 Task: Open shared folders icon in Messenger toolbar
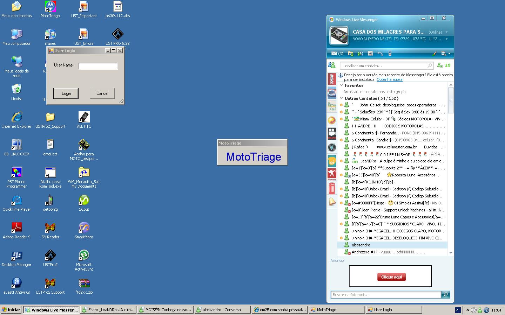click(350, 54)
